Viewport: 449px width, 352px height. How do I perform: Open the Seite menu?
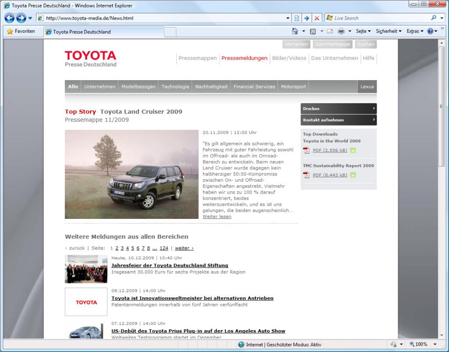pos(363,31)
